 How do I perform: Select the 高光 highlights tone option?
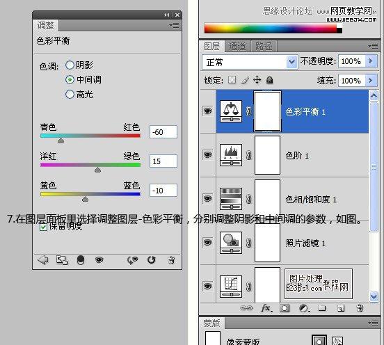click(x=70, y=95)
